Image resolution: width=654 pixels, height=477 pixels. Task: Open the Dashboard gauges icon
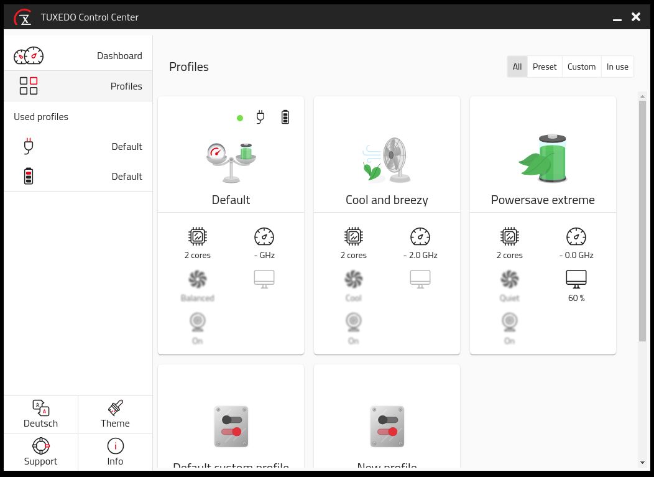(x=29, y=56)
